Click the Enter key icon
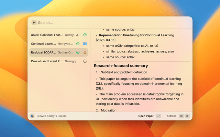This screenshot has width=220, height=137. tap(158, 116)
